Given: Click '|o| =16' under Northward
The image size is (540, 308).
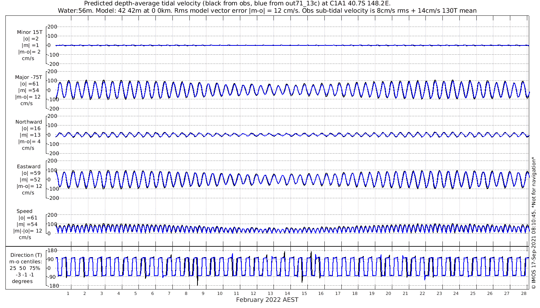Looking at the screenshot, I should click(x=31, y=129).
